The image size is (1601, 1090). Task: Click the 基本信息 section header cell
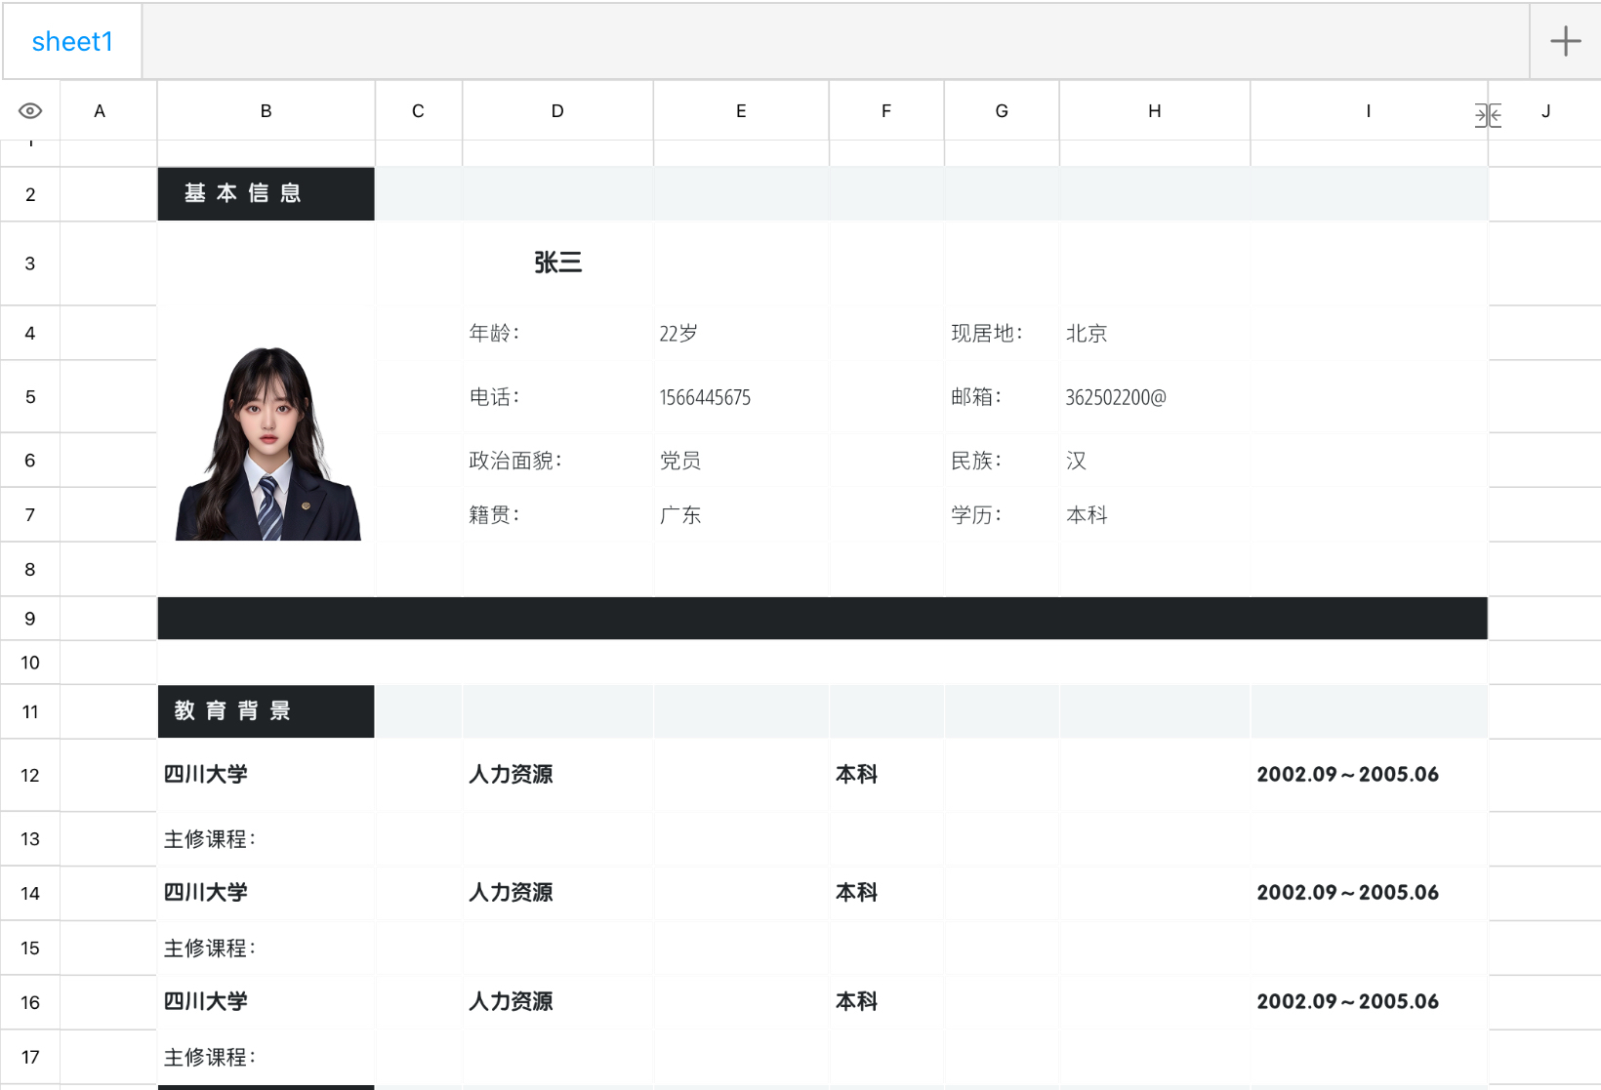[266, 193]
